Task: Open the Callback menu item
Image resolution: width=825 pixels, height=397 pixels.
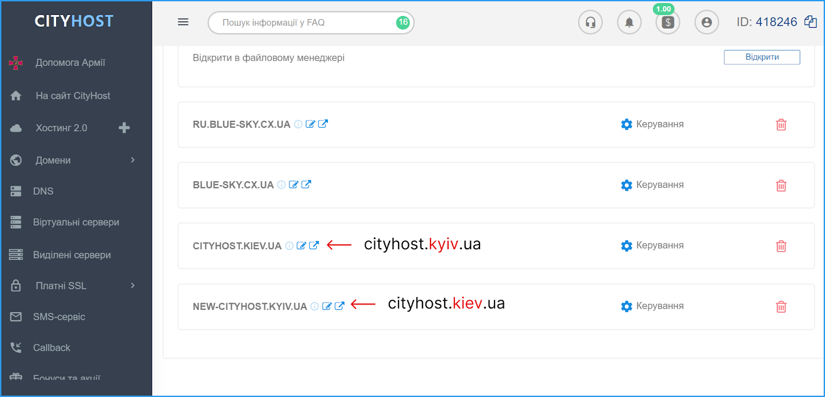Action: point(52,348)
